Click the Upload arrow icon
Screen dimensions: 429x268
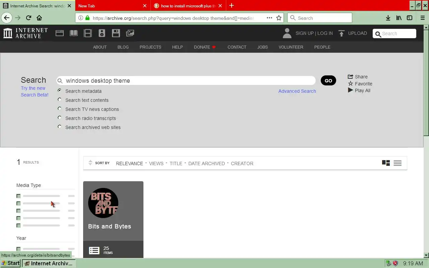pos(342,33)
